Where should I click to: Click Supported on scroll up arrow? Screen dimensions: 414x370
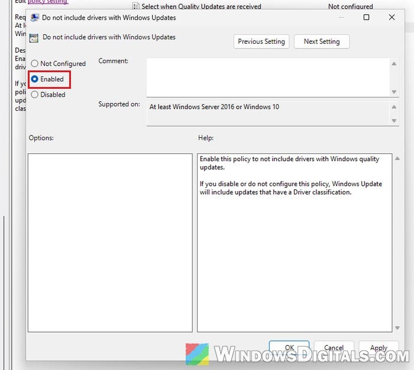coord(394,107)
